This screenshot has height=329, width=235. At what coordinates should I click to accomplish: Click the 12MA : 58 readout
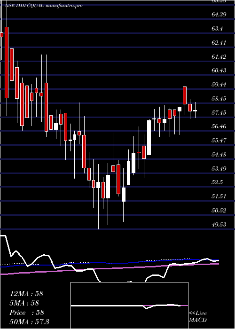click(26, 294)
